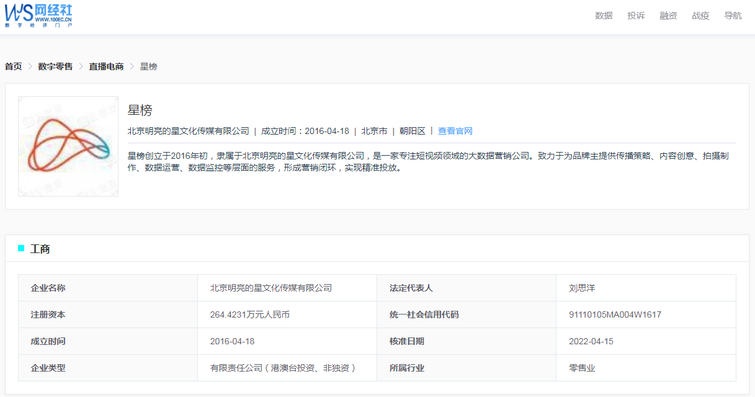Viewport: 755px width, 397px height.
Task: Click the 统一社会信用代码 label cell
Action: [x=467, y=314]
